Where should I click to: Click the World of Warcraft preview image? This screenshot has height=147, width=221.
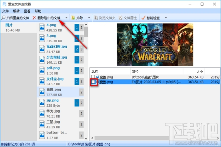(x=155, y=45)
